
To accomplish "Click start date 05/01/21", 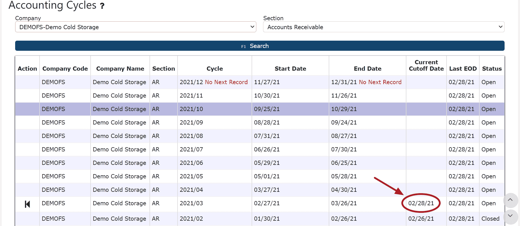I will 267,176.
